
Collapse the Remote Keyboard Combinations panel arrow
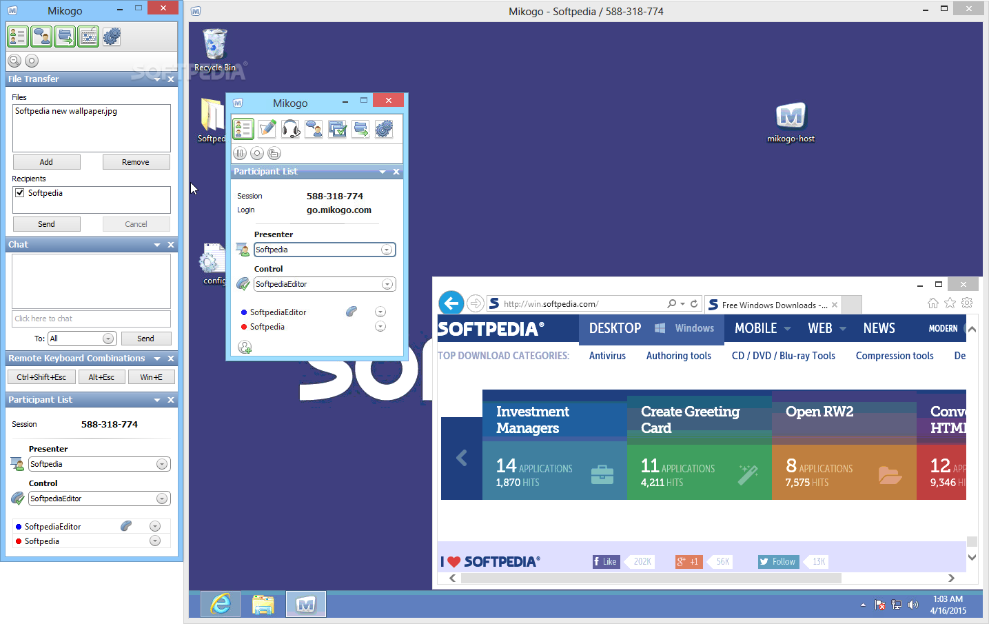pos(157,359)
